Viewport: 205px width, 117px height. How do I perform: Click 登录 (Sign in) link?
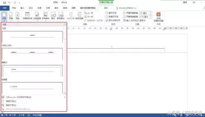[185, 2]
